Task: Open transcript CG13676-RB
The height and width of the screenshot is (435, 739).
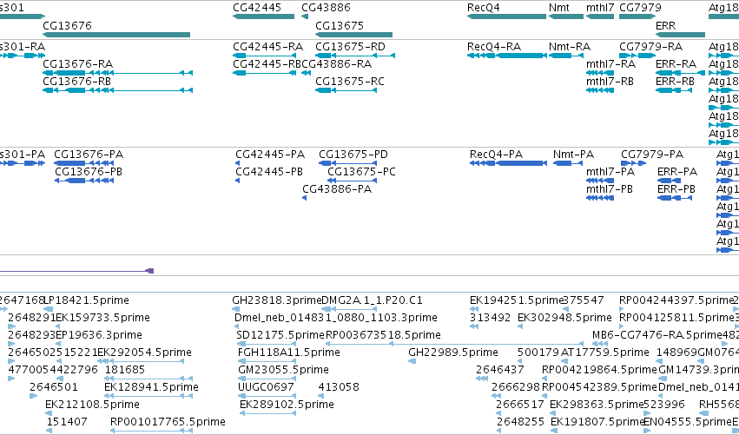Action: pyautogui.click(x=76, y=81)
